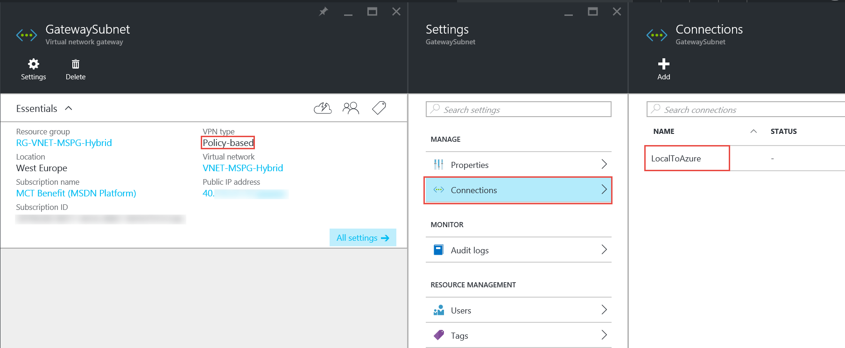This screenshot has width=845, height=348.
Task: Open Settings gear in GatewaySubnet toolbar
Action: click(x=34, y=70)
